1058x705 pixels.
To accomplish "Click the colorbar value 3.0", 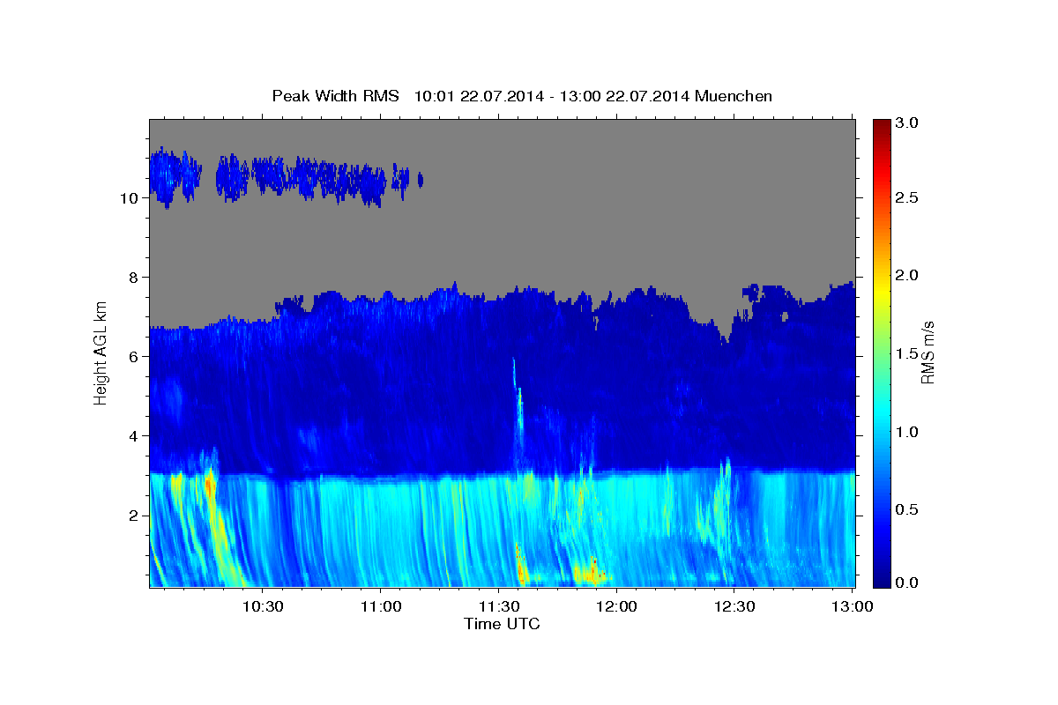I will pos(908,123).
